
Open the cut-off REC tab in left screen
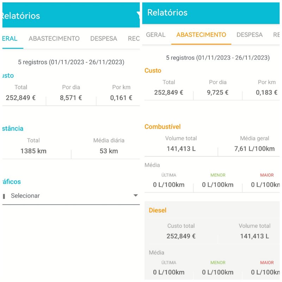[134, 38]
